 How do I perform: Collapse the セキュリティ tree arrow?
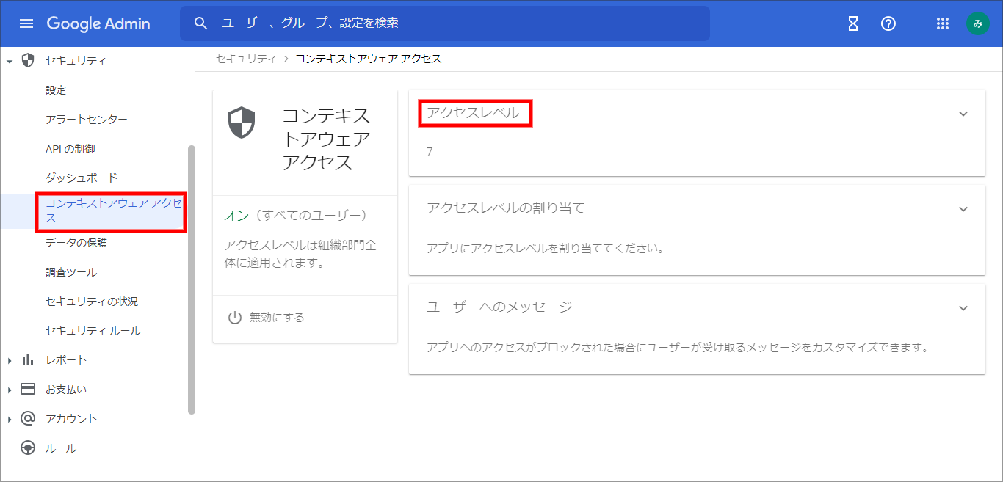(x=10, y=61)
